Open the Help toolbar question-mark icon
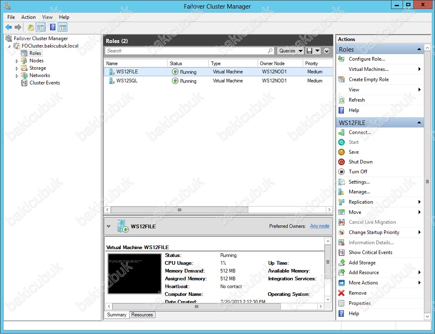The height and width of the screenshot is (334, 435). [53, 27]
